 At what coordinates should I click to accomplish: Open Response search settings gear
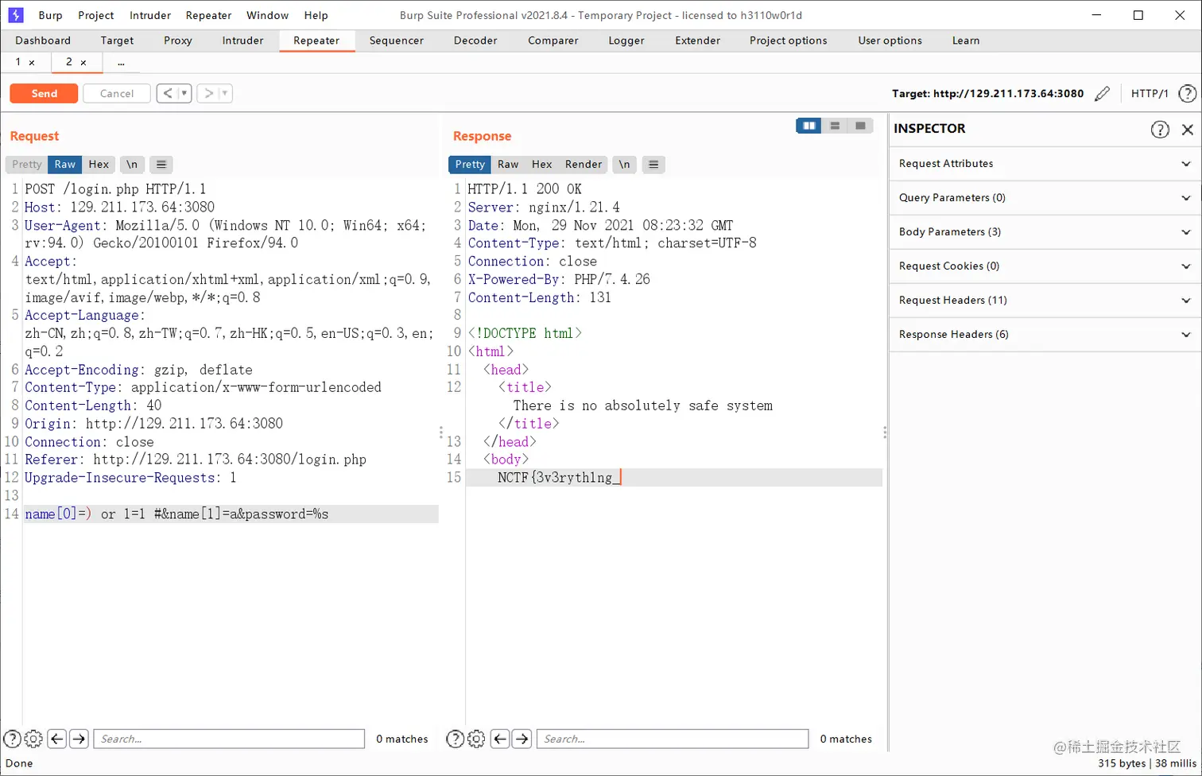coord(476,739)
